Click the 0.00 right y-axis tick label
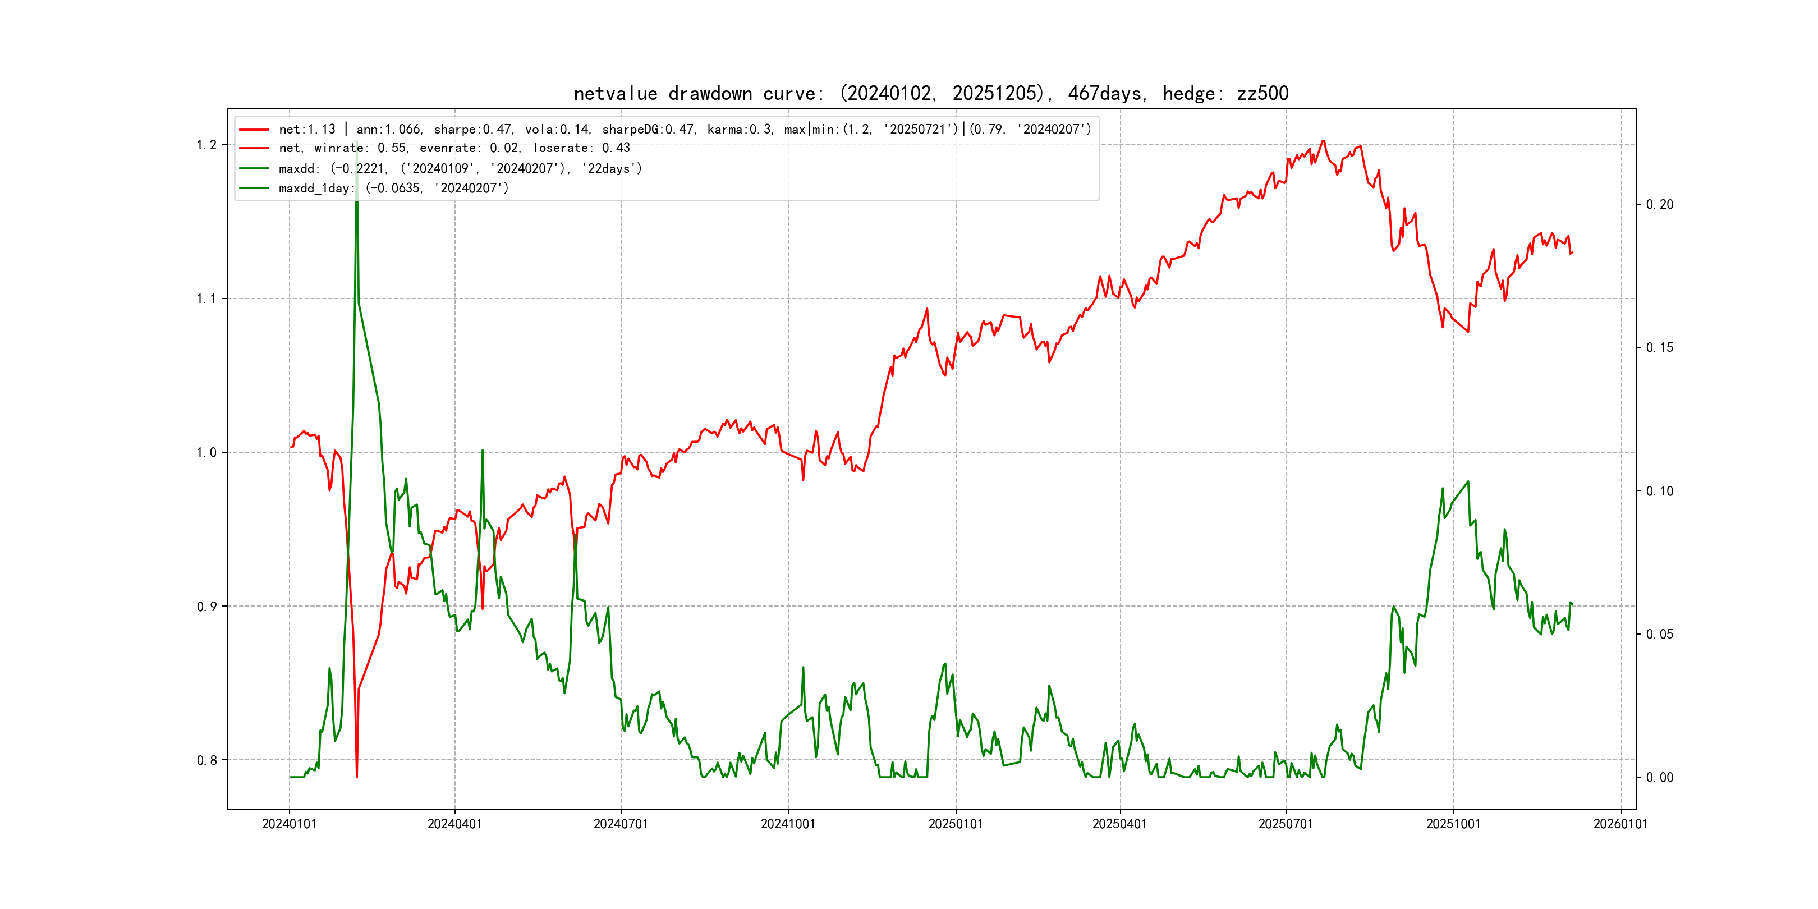This screenshot has width=1818, height=909. pos(1659,778)
